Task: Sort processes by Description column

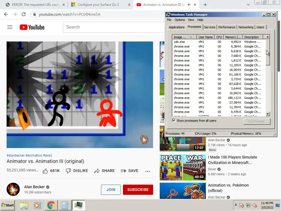Action: point(253,37)
